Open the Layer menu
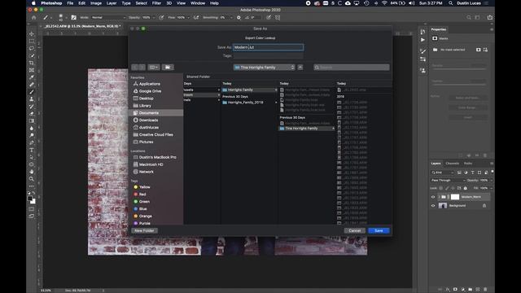Image resolution: width=521 pixels, height=293 pixels. [x=112, y=3]
